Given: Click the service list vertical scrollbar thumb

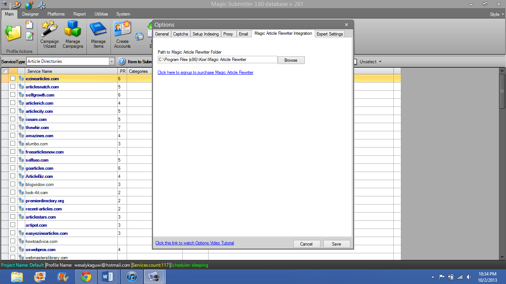Looking at the screenshot, I should [x=502, y=91].
